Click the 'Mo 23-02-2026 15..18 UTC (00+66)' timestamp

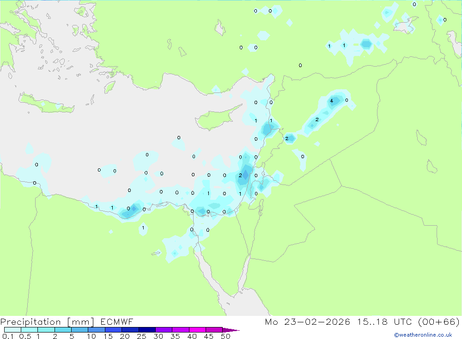362,321
